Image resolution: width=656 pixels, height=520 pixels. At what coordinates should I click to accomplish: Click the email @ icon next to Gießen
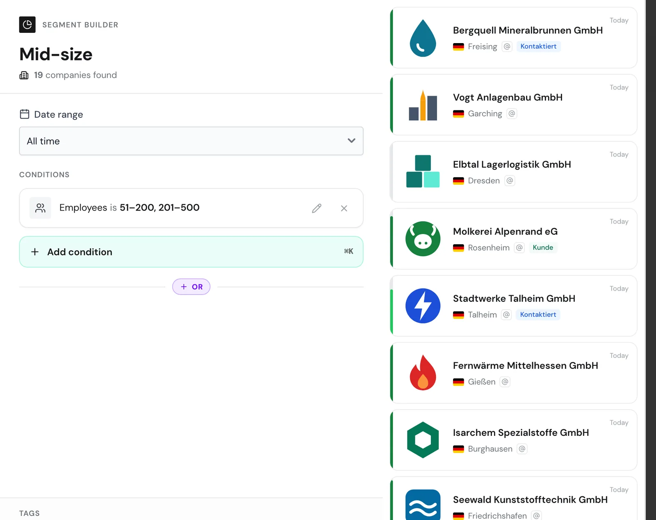(505, 382)
